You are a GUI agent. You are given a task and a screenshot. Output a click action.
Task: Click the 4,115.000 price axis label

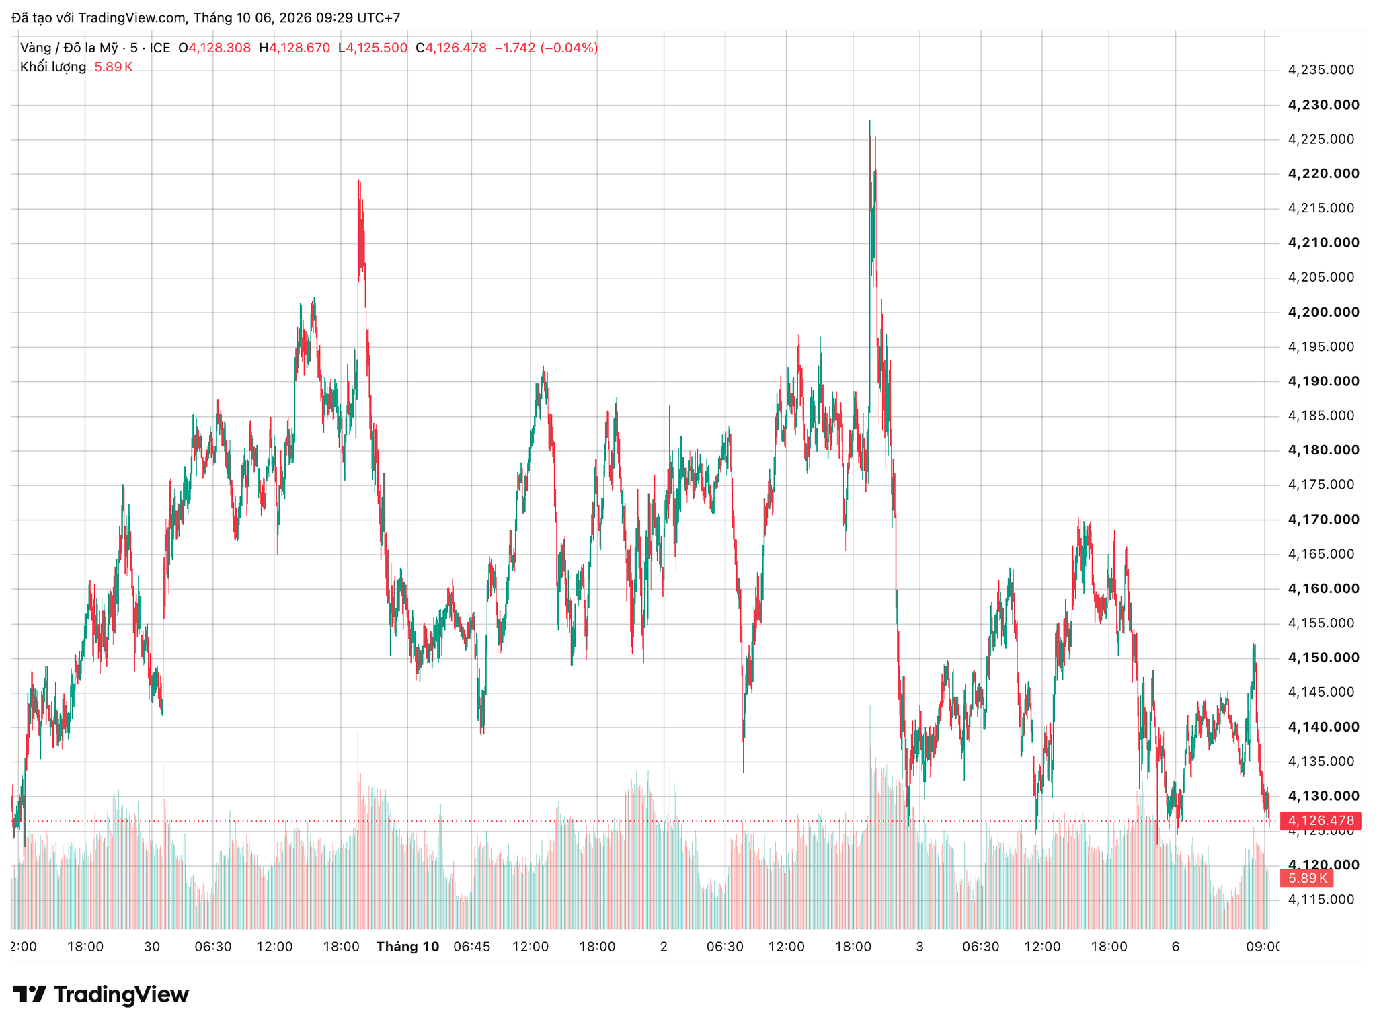click(x=1321, y=900)
